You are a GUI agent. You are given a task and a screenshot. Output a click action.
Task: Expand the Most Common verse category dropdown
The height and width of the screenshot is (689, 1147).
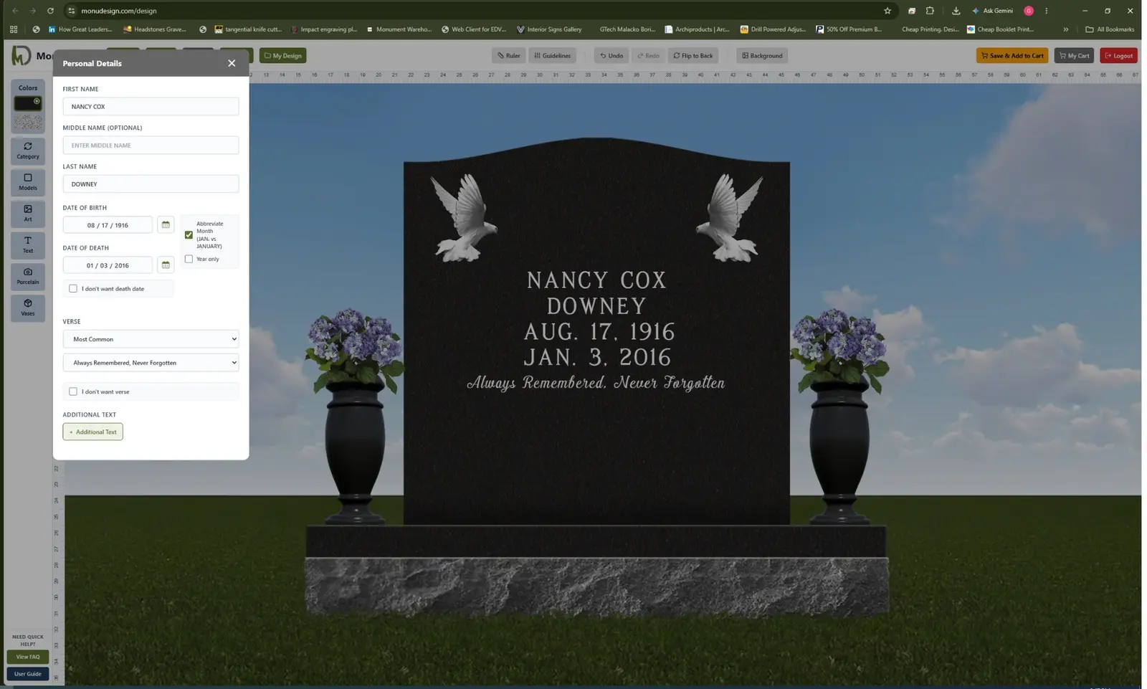click(151, 339)
